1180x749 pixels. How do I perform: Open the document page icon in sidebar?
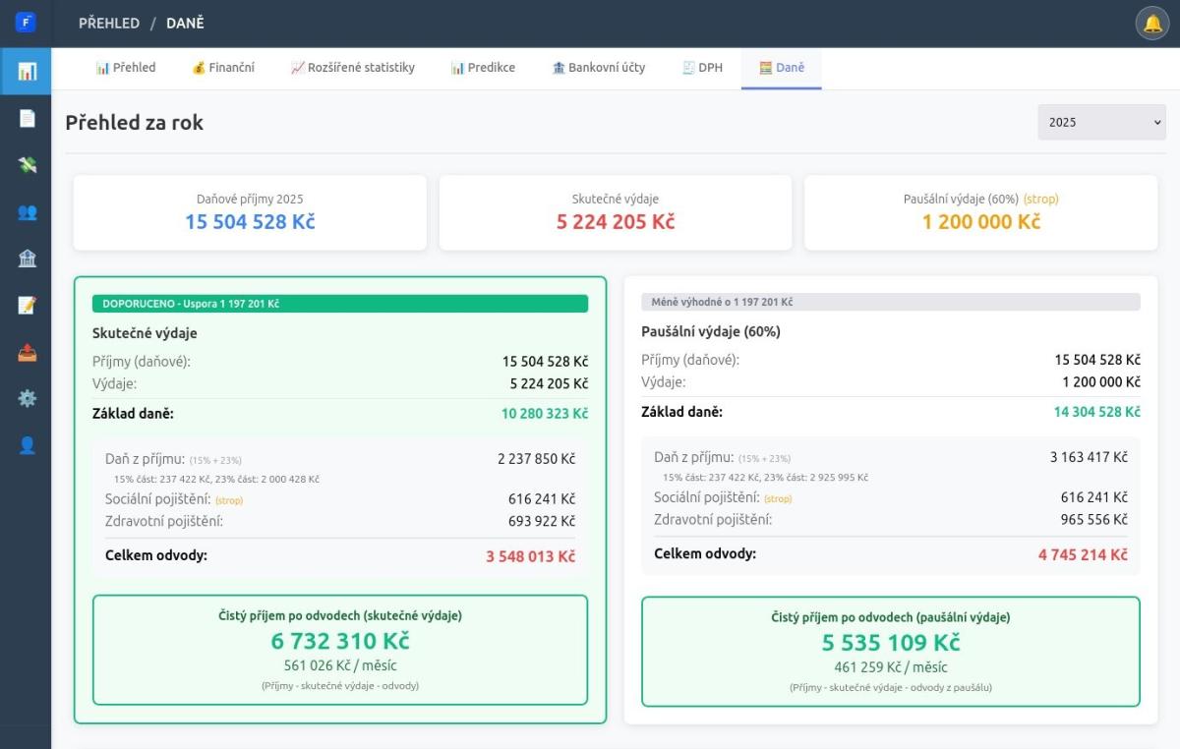pyautogui.click(x=27, y=118)
